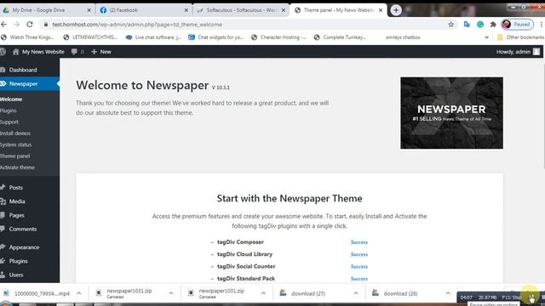Open the smileys chatbox bookmark
Viewport: 545px width, 306px height.
coord(403,37)
